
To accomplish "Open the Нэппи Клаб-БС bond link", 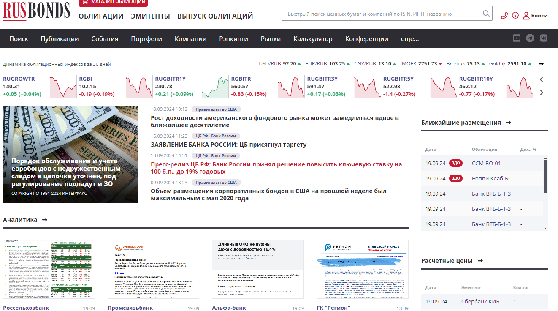I will [492, 178].
